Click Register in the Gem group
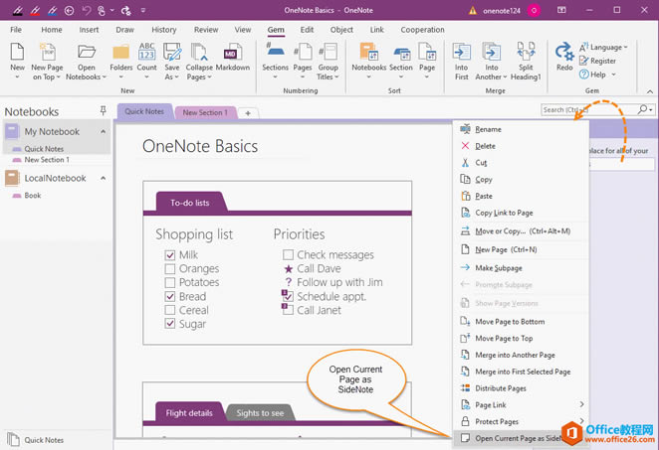659x450 pixels. (x=603, y=61)
